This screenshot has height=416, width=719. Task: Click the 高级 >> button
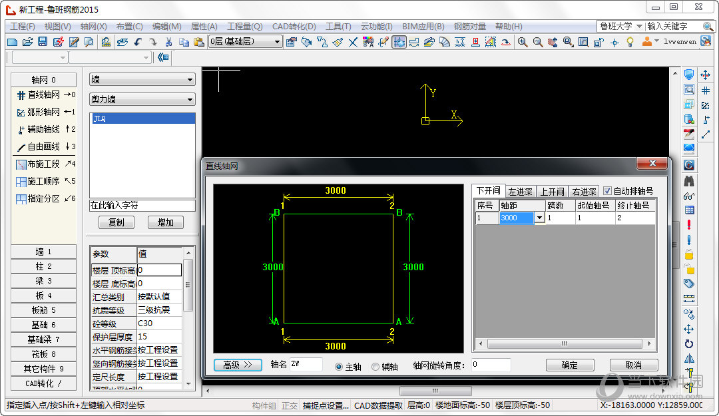(238, 365)
